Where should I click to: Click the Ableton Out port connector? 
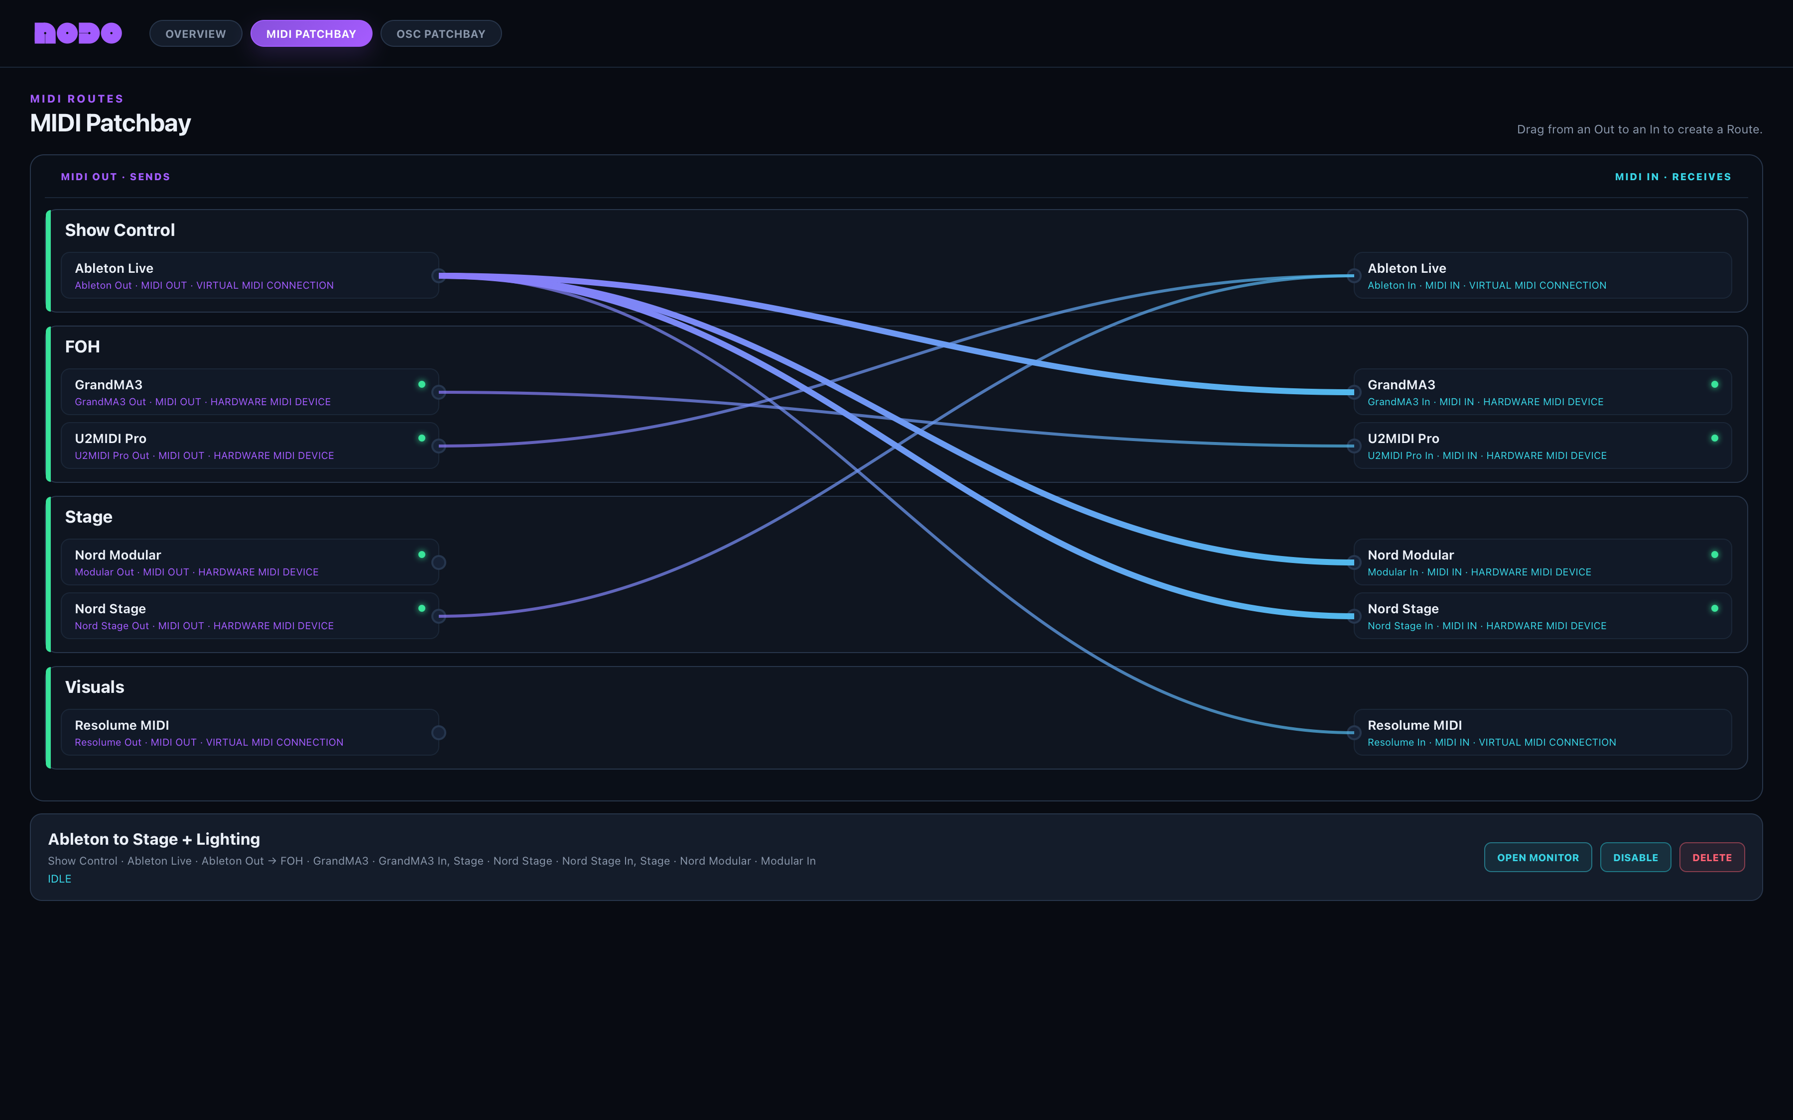(439, 276)
